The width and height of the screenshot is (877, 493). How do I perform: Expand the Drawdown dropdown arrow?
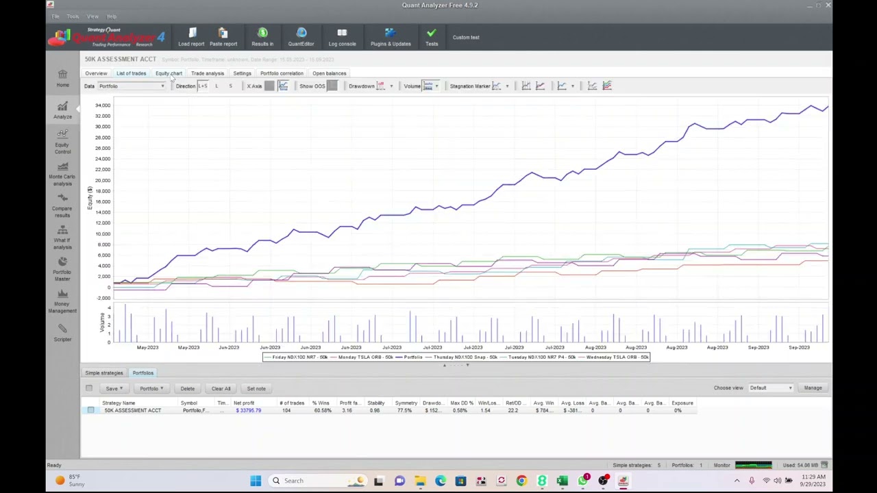click(391, 86)
